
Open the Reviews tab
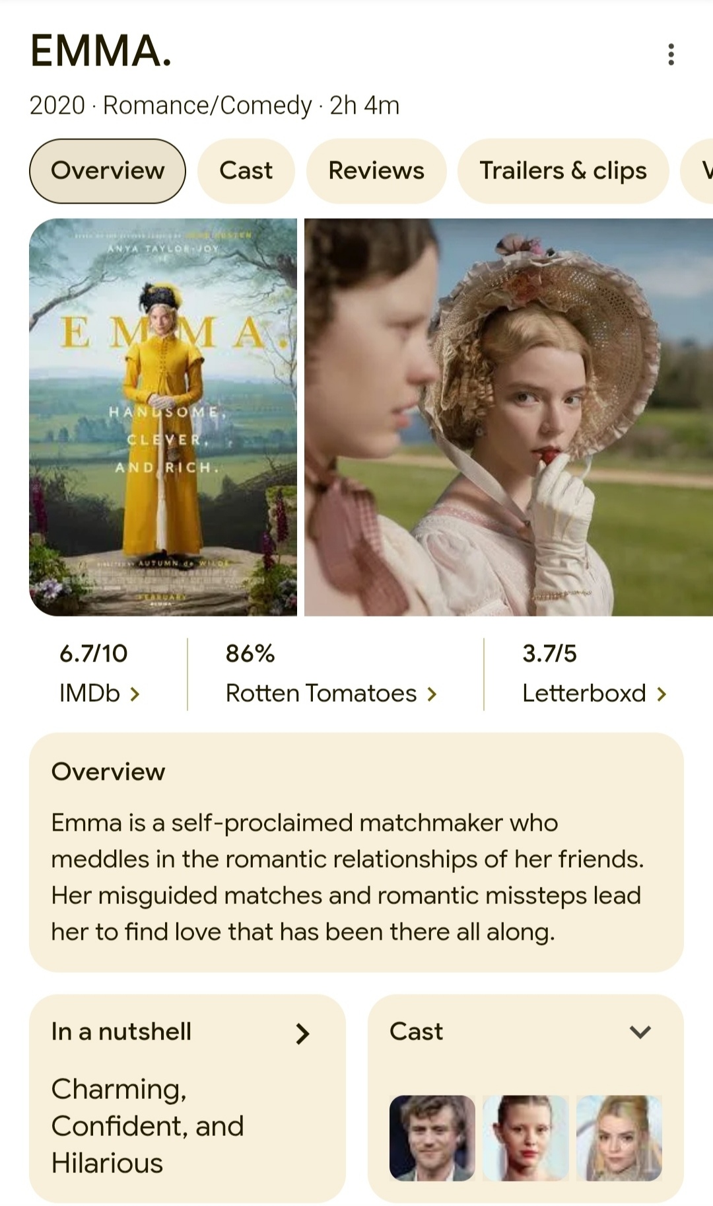tap(376, 170)
